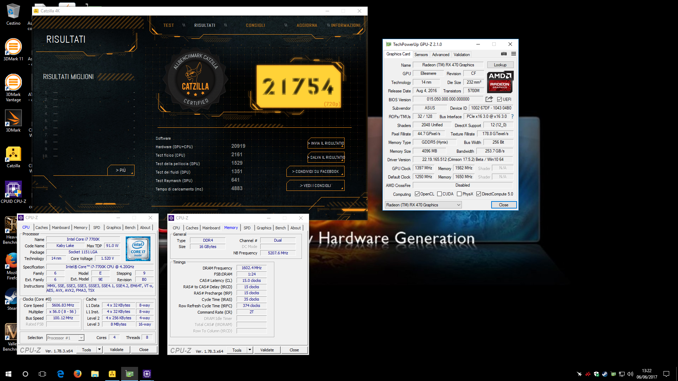Open the Catzilla desktop shortcut

coord(13,157)
